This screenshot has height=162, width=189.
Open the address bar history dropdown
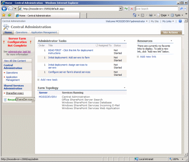click(121, 9)
